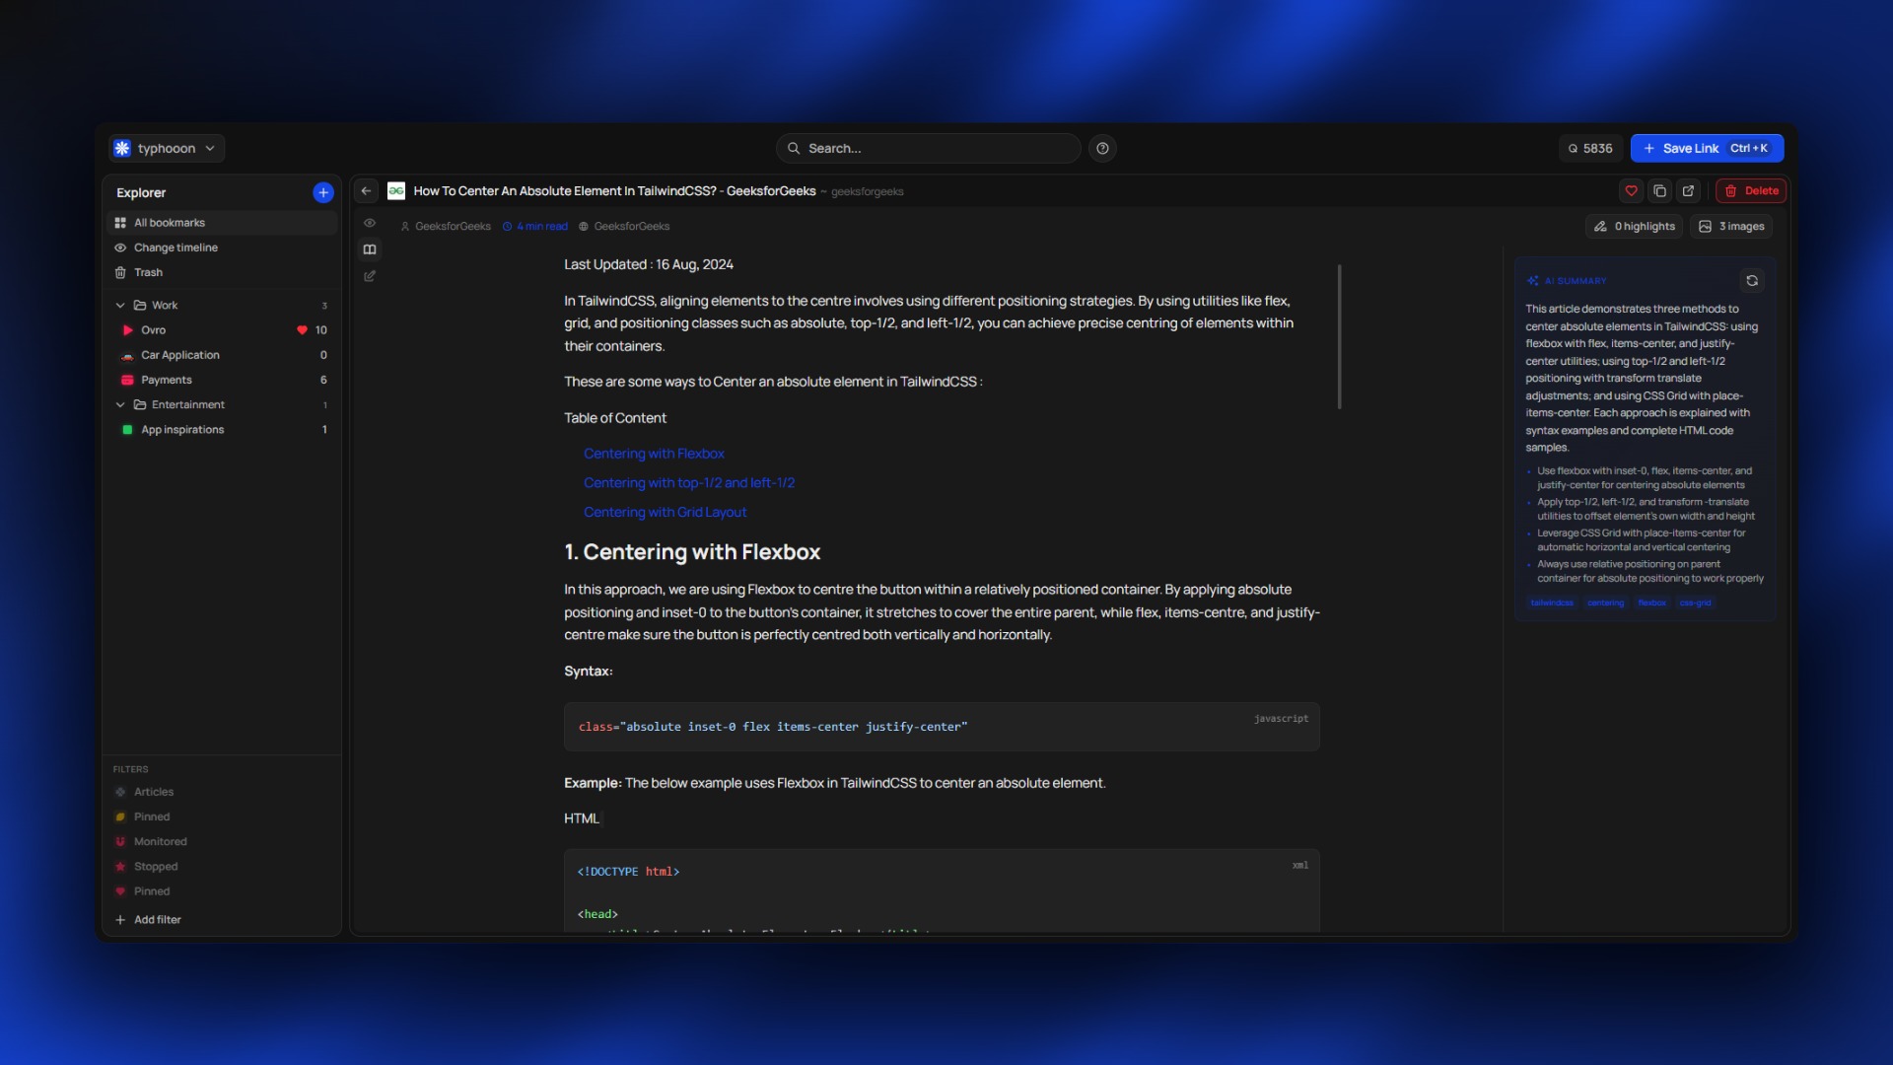Open Centering with Flexbox link
The width and height of the screenshot is (1893, 1065).
[654, 454]
